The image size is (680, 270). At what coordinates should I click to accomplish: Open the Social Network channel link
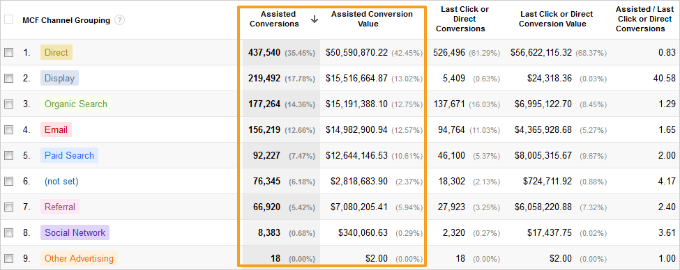[x=75, y=232]
